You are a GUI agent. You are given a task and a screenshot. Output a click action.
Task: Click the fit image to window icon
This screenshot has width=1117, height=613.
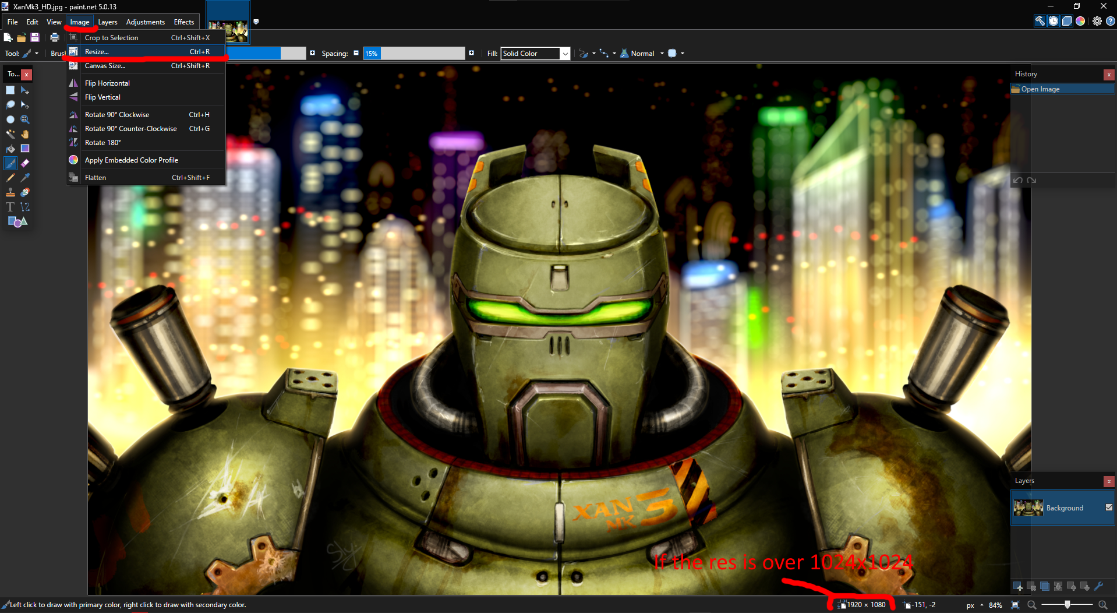click(x=1016, y=605)
